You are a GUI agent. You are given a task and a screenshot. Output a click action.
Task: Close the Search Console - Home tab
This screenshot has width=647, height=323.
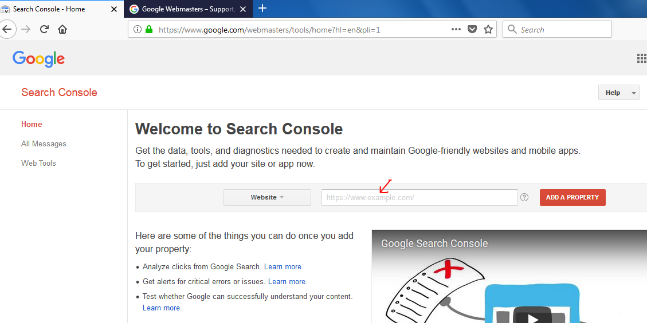tap(114, 9)
